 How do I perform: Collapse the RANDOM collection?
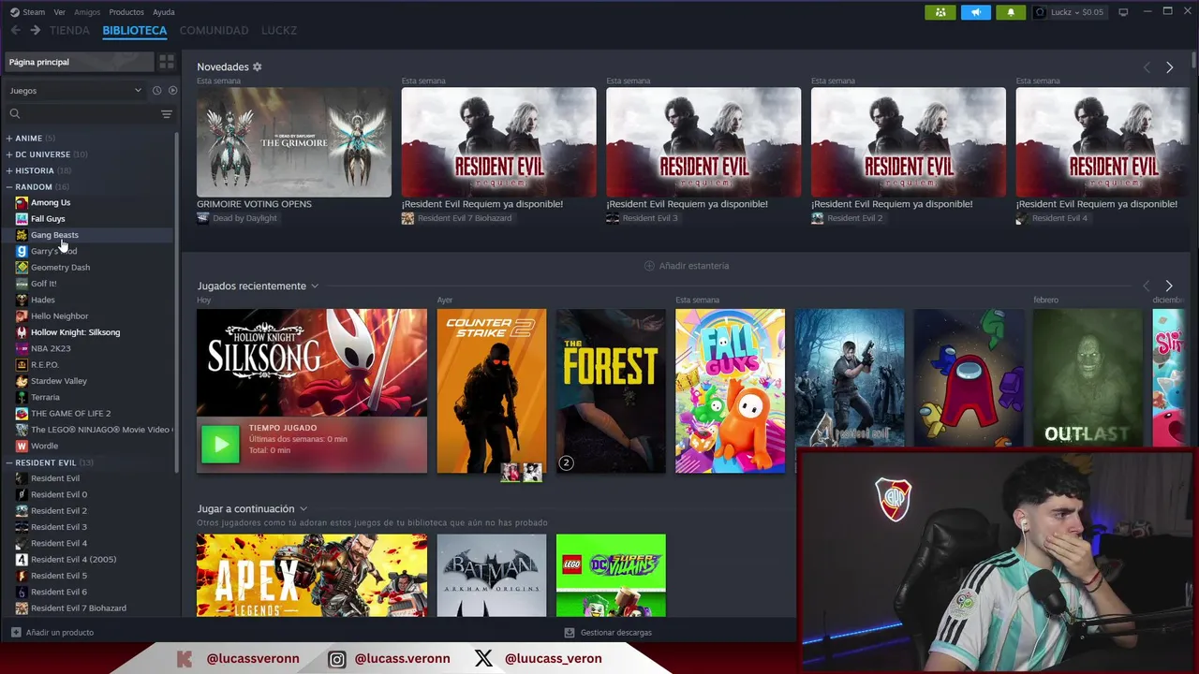[x=37, y=187]
